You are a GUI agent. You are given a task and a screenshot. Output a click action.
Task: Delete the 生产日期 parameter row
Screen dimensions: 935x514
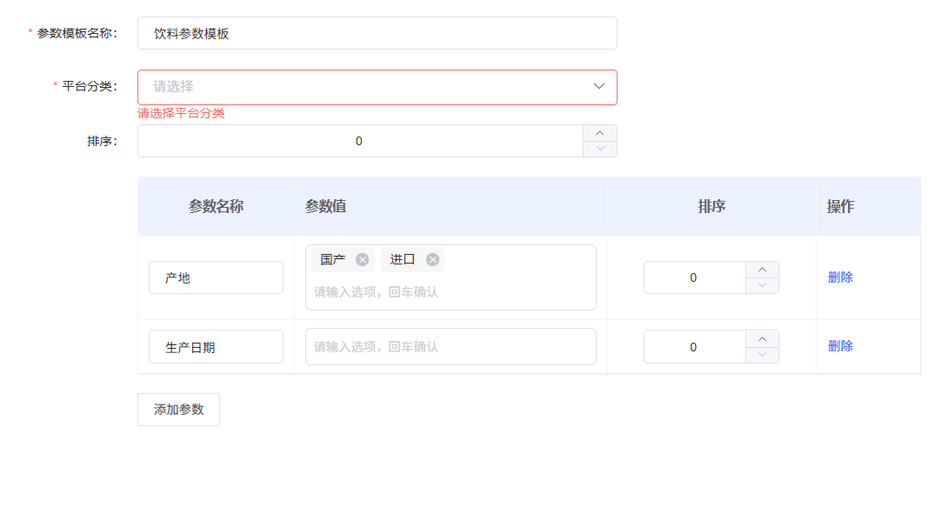coord(839,346)
